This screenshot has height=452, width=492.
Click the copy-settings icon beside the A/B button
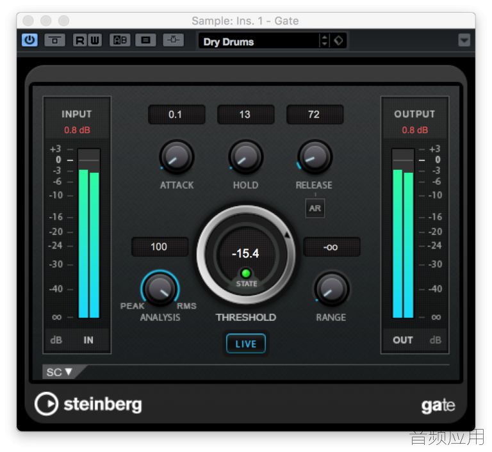(x=145, y=40)
